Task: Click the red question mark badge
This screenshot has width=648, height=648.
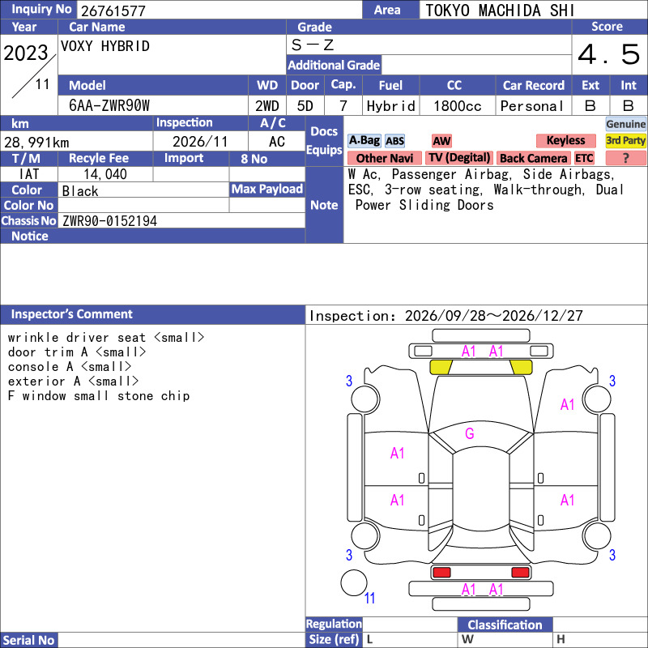Action: (625, 158)
